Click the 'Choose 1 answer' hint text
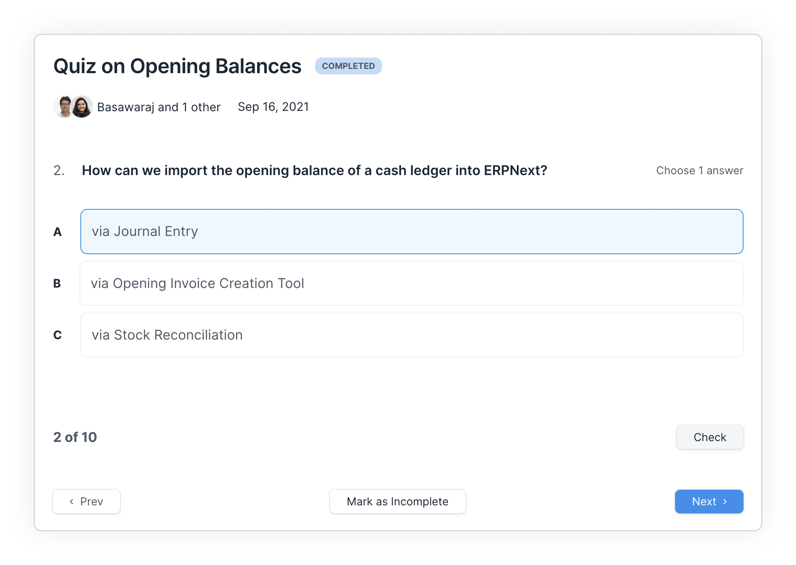 pyautogui.click(x=700, y=170)
